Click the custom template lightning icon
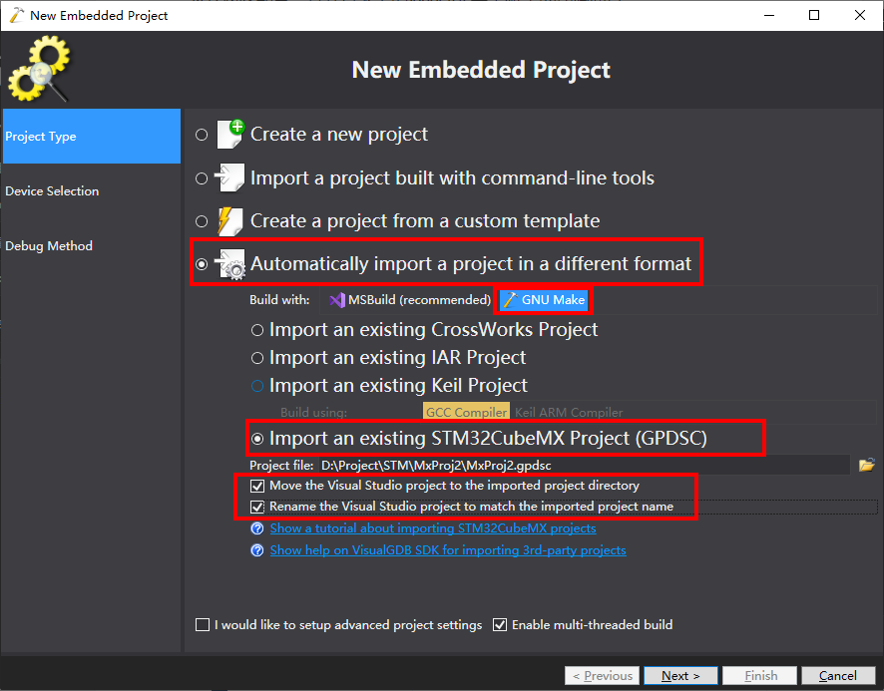The image size is (884, 691). click(x=230, y=220)
